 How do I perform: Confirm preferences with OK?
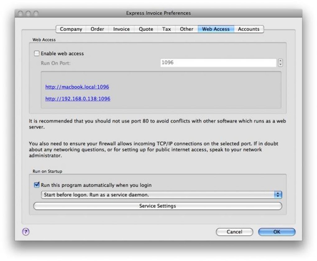click(x=277, y=232)
